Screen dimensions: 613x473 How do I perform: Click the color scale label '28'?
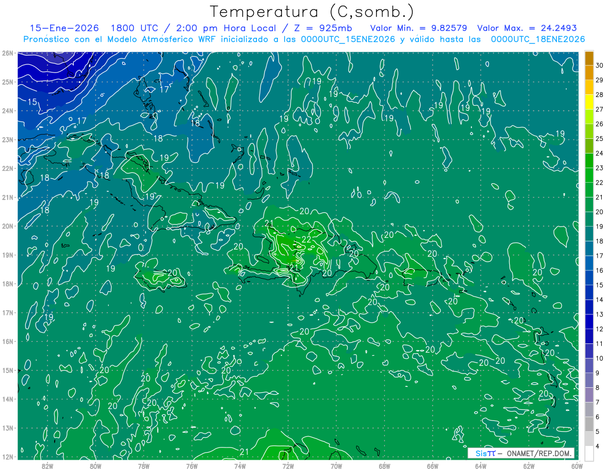(x=600, y=95)
